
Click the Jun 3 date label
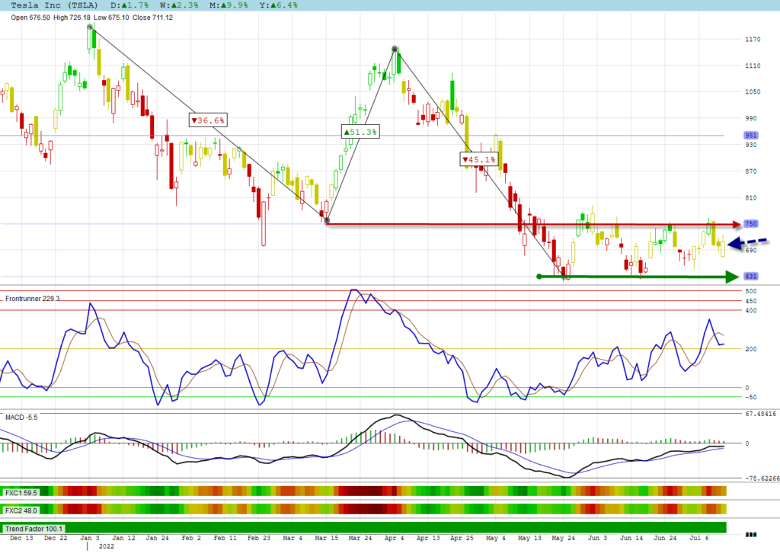[597, 538]
